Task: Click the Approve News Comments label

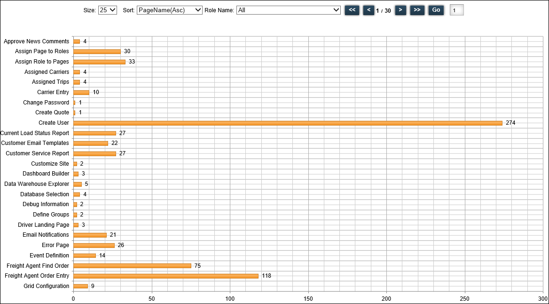Action: click(x=36, y=41)
